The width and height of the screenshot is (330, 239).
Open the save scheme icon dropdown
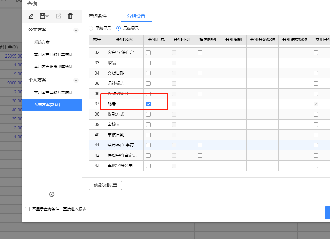tap(44, 16)
